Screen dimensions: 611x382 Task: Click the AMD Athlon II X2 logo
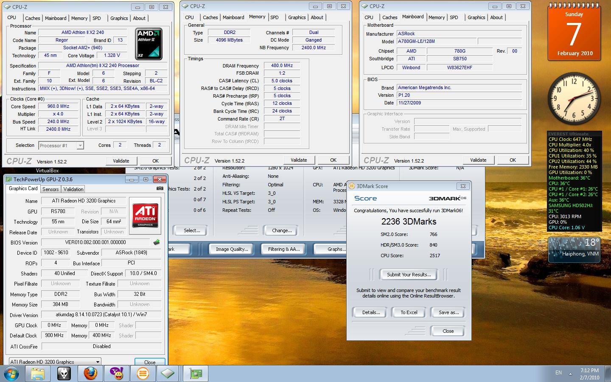coord(149,44)
